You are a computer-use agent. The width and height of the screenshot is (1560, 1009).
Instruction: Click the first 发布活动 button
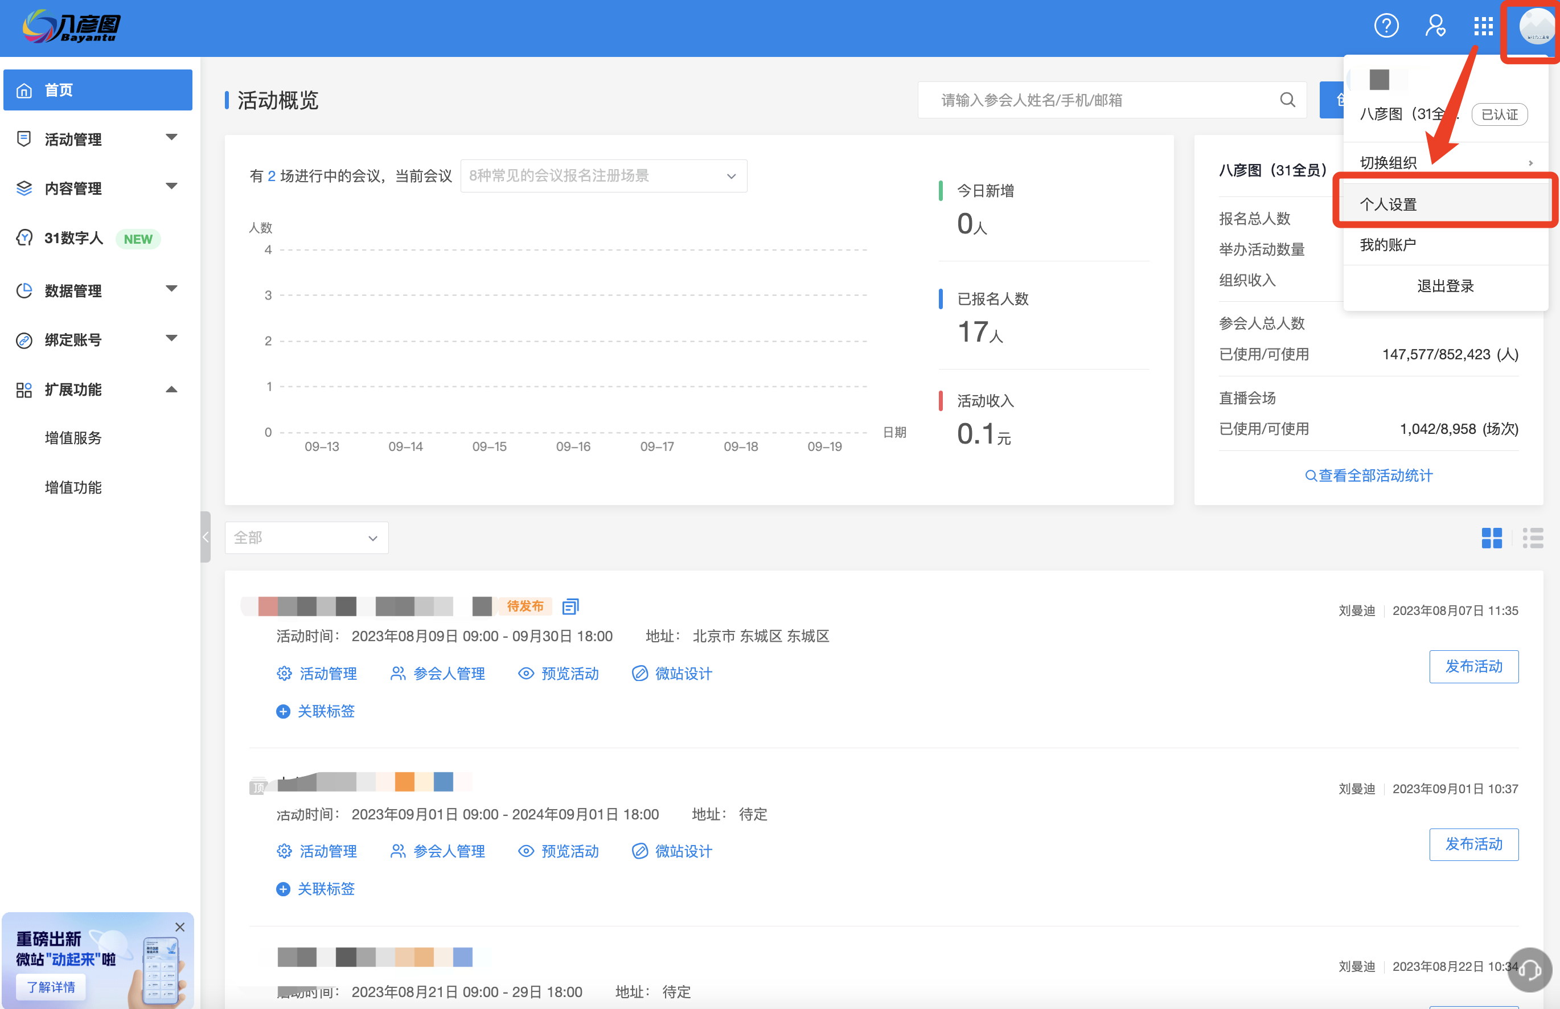[x=1473, y=666]
